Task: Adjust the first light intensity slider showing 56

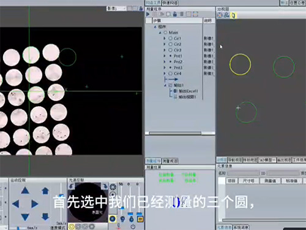Action: click(x=122, y=208)
